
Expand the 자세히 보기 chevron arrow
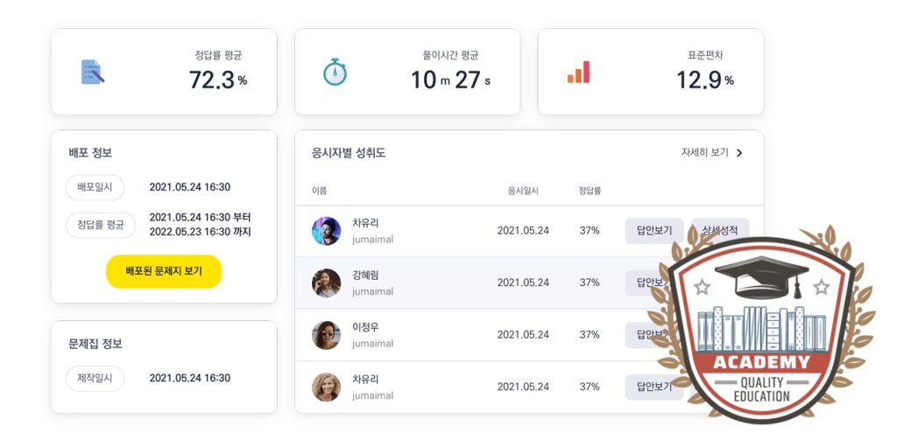[x=739, y=152]
